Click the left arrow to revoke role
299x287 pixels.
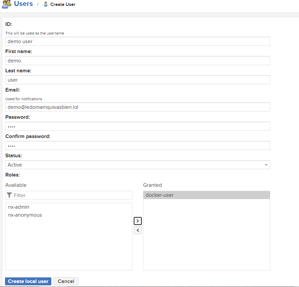click(x=137, y=230)
